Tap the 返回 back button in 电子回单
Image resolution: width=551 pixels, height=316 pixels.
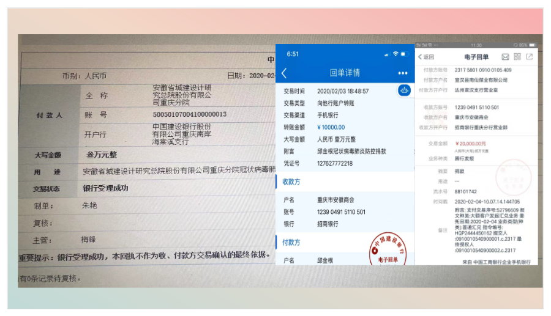(x=426, y=57)
